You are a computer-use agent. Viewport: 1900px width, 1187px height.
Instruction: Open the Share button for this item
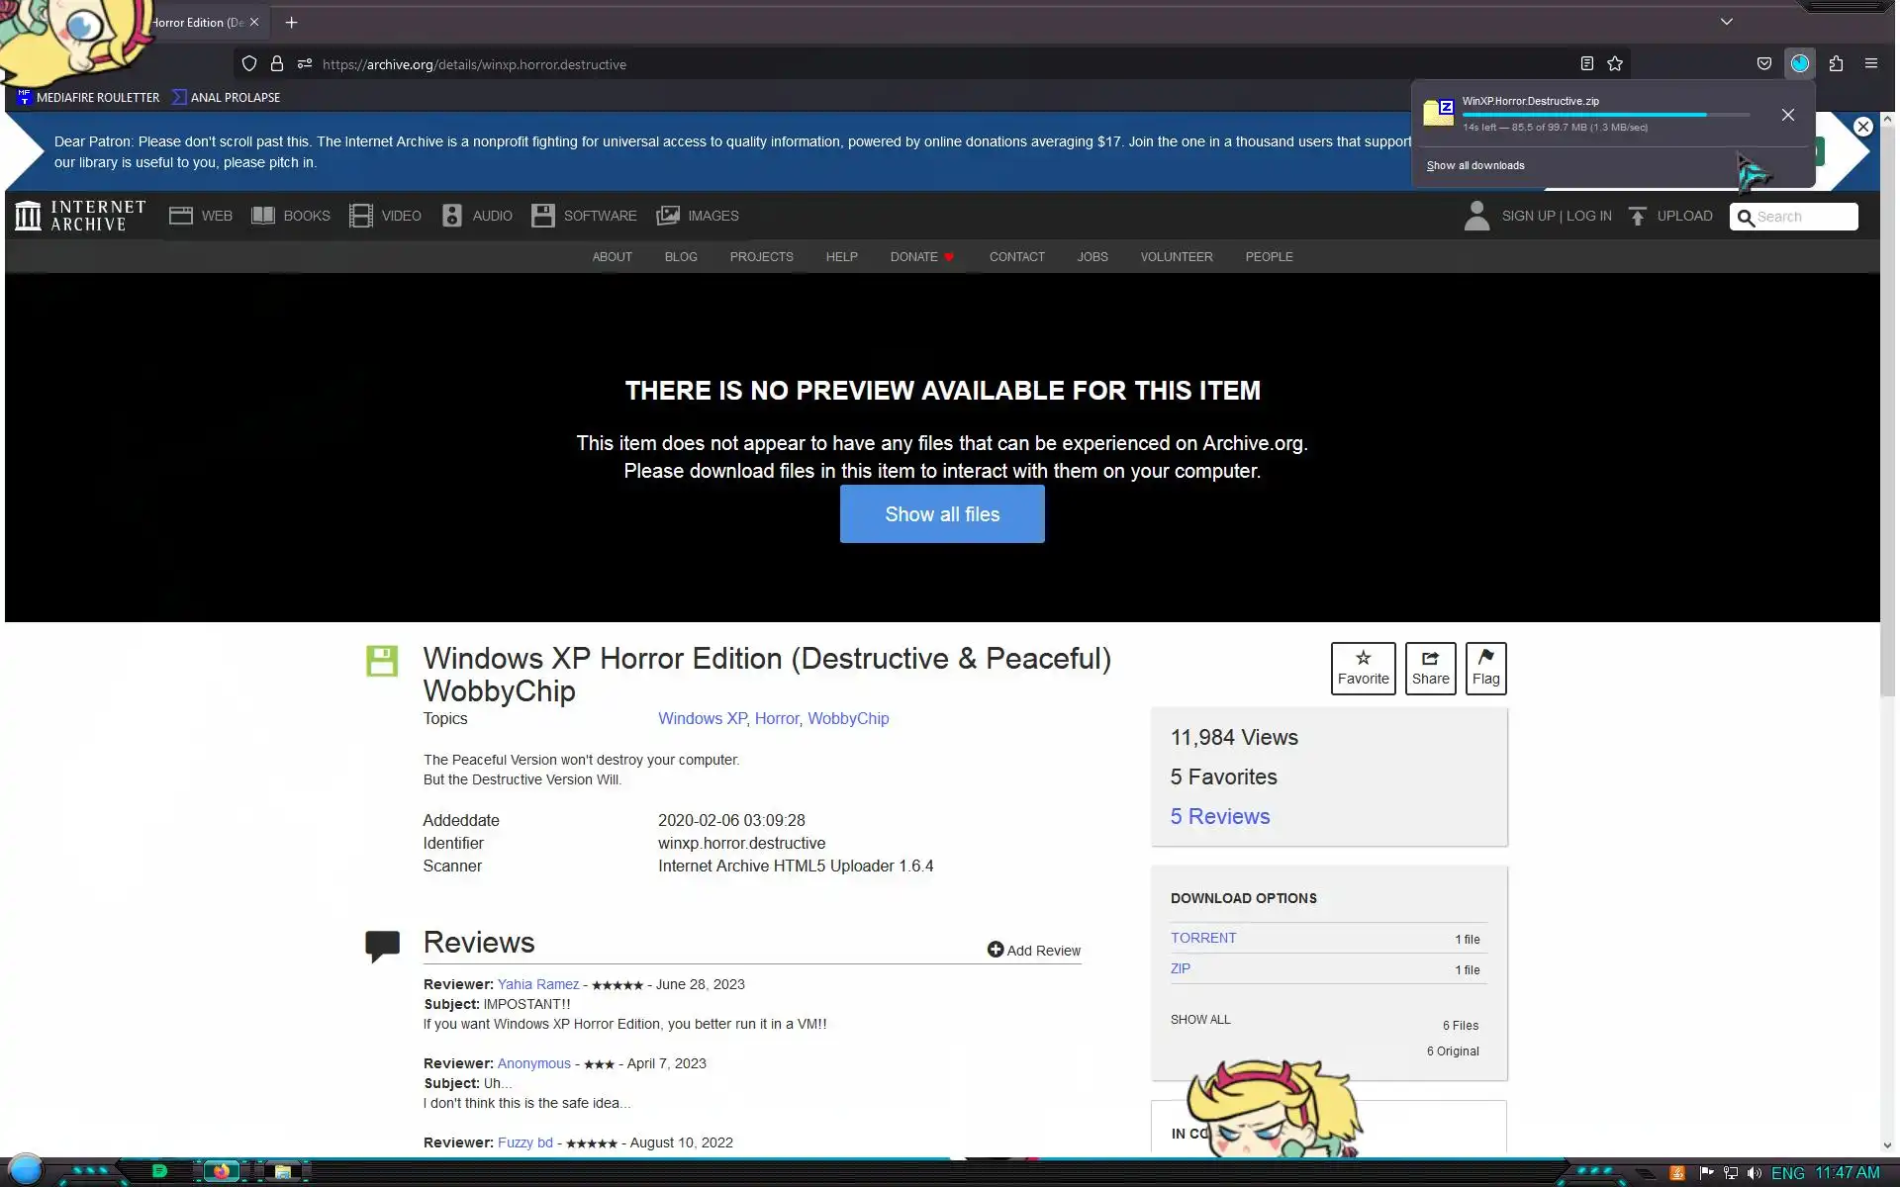click(x=1430, y=669)
